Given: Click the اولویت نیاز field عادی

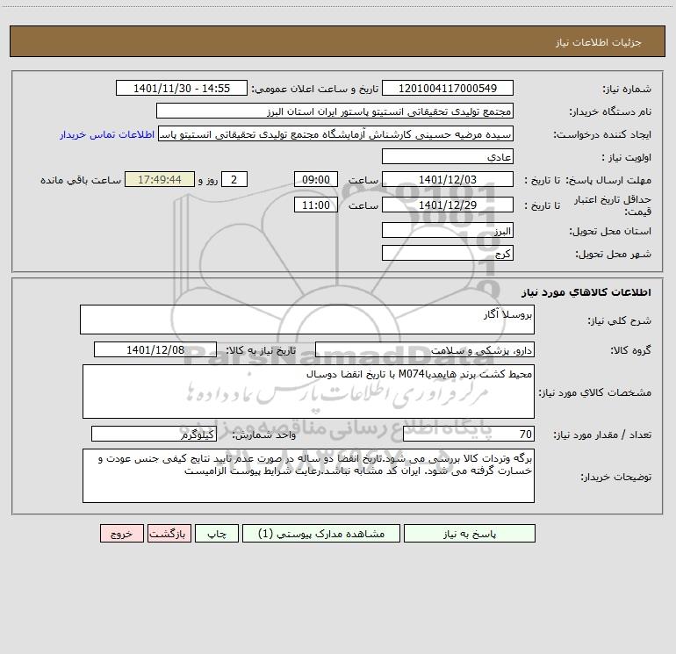Looking at the screenshot, I should (x=448, y=156).
